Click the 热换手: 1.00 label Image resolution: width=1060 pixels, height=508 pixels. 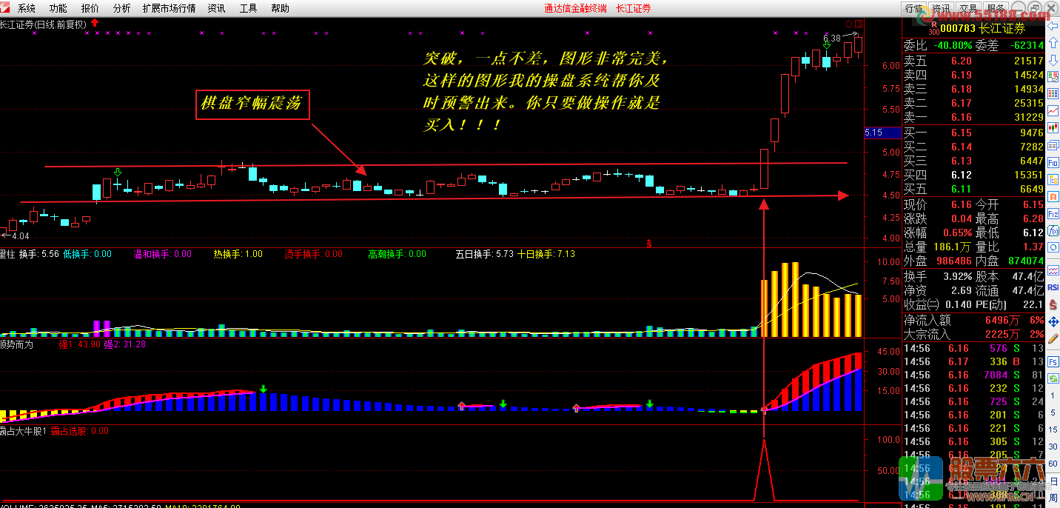tap(238, 254)
